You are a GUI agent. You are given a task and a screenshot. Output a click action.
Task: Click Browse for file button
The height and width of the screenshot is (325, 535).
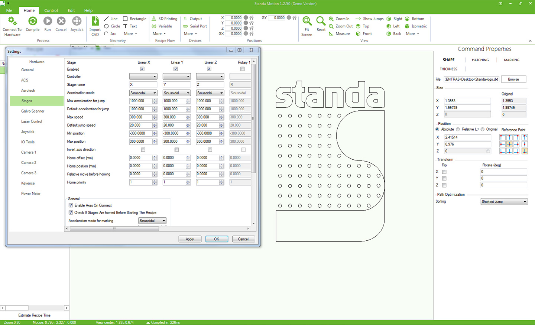pos(513,79)
